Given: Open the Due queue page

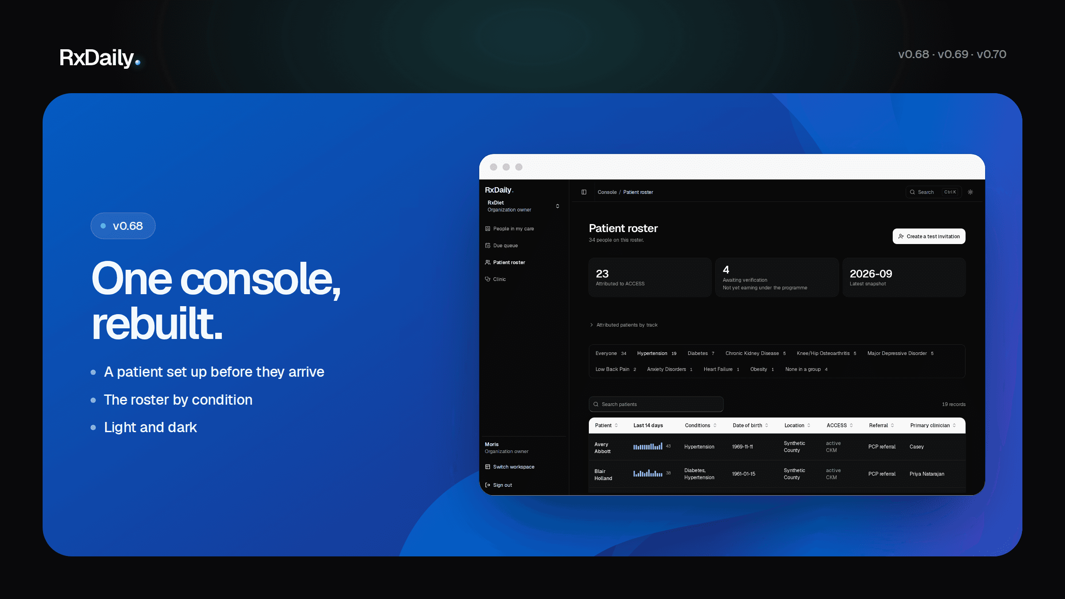Looking at the screenshot, I should coord(501,245).
